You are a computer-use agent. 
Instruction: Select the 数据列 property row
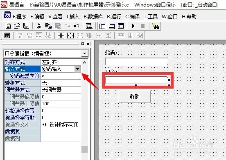click(43, 138)
